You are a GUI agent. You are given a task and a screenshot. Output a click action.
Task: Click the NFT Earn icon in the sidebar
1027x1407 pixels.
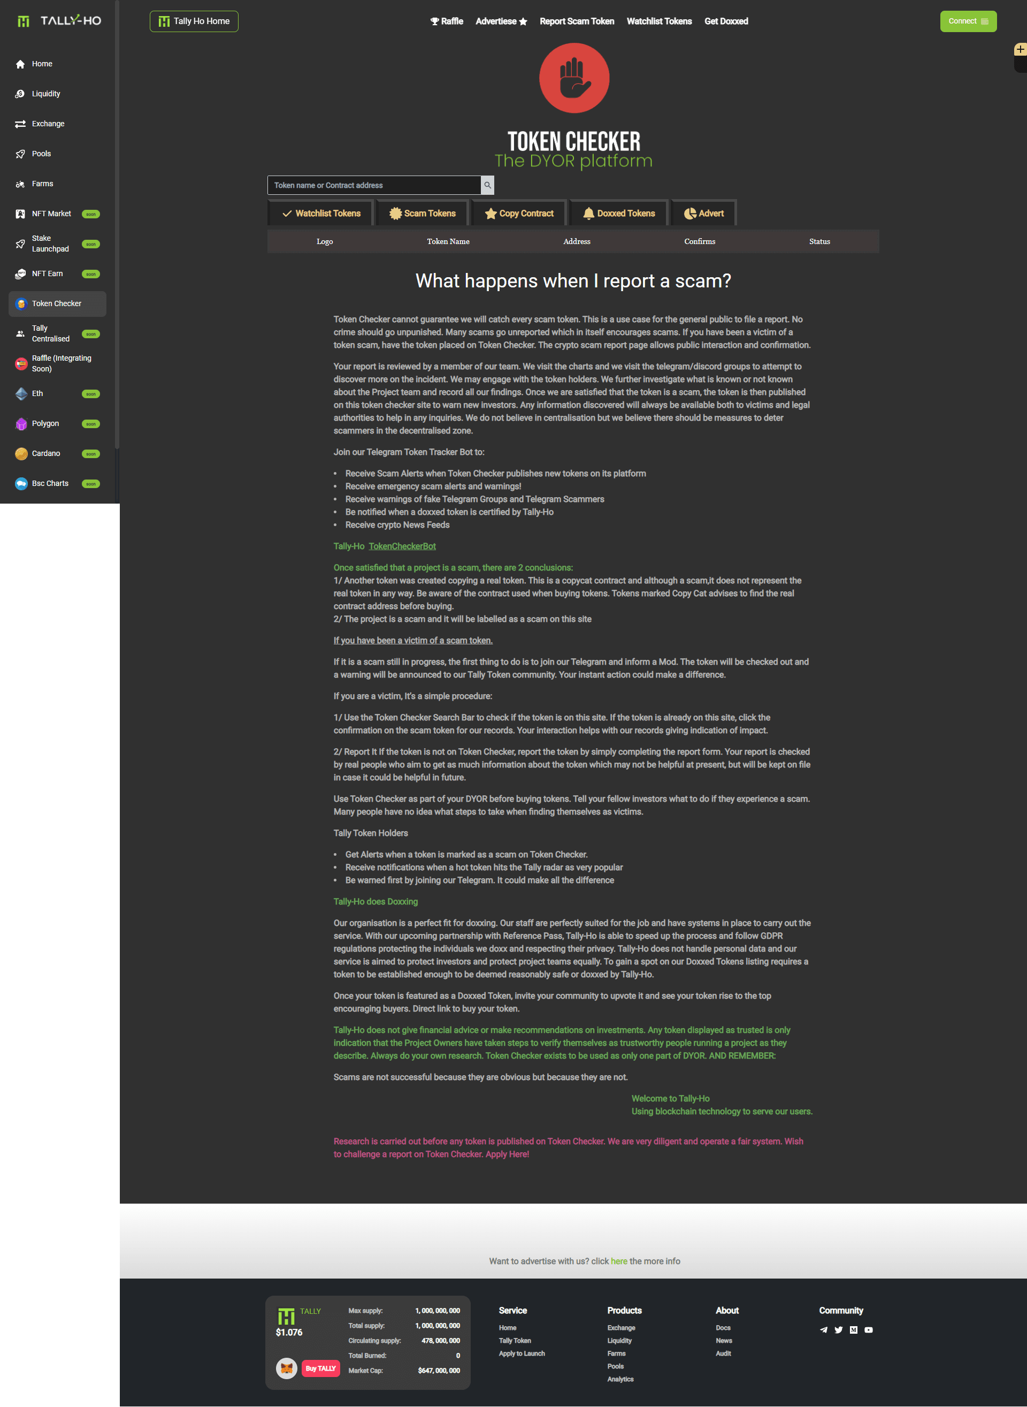[20, 273]
